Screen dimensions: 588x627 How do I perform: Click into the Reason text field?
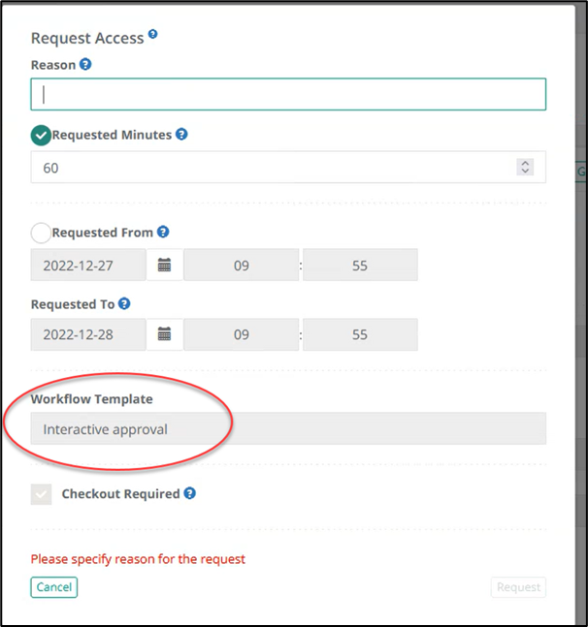pos(288,94)
